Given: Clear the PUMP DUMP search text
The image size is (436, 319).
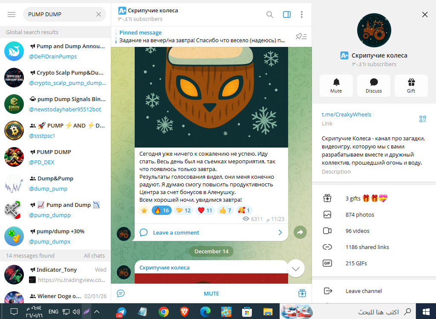Looking at the screenshot, I should coord(99,14).
